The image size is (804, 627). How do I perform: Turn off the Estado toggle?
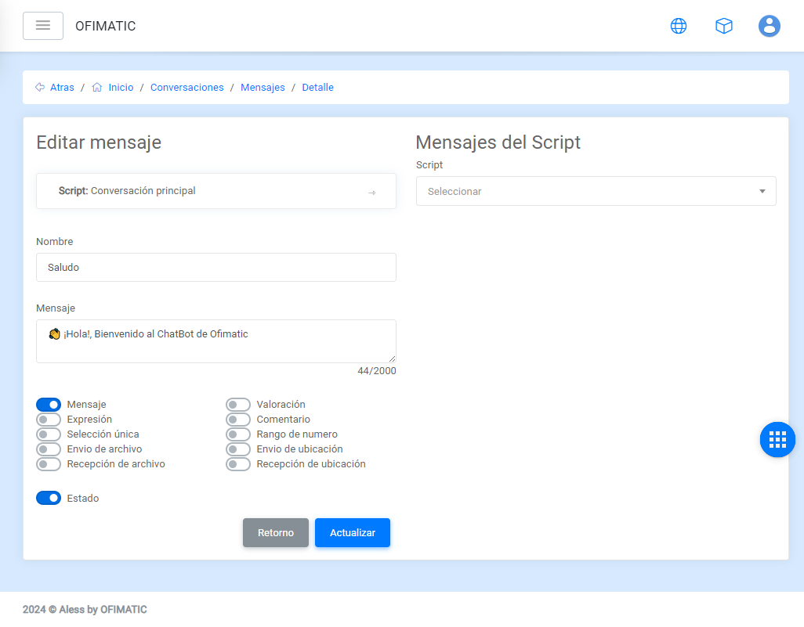(49, 498)
